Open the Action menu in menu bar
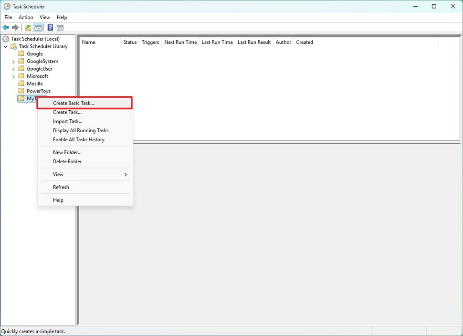 (26, 18)
